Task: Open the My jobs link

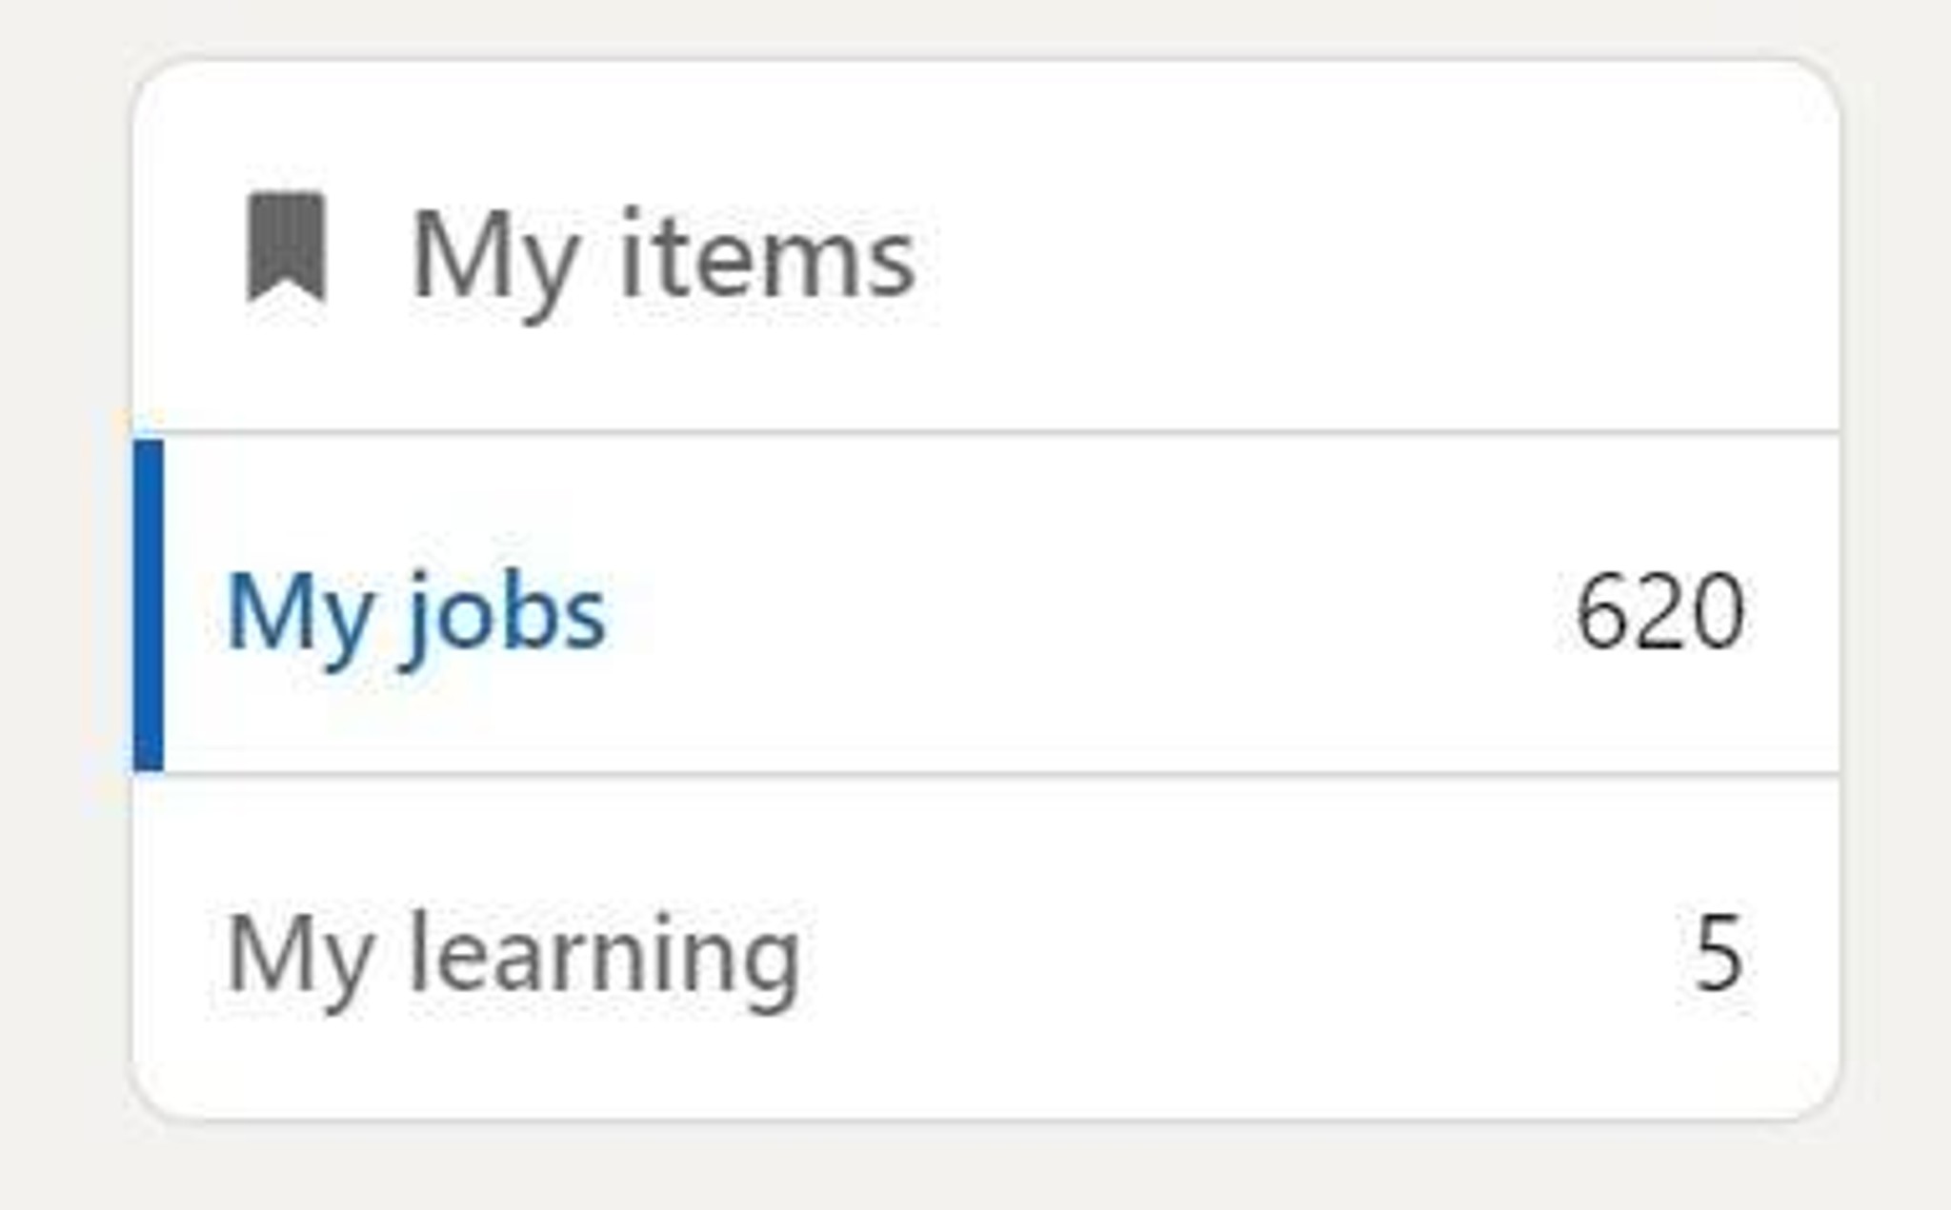Action: 416,611
